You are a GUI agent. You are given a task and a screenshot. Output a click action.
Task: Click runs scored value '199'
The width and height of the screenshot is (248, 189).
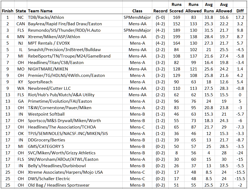coord(176,37)
